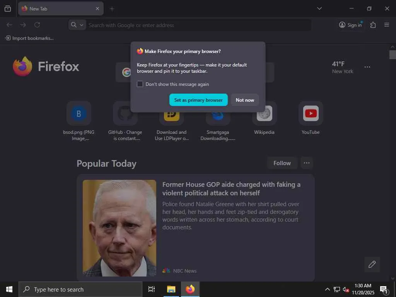Open Task View on the taskbar
The image size is (396, 297).
coord(152,289)
